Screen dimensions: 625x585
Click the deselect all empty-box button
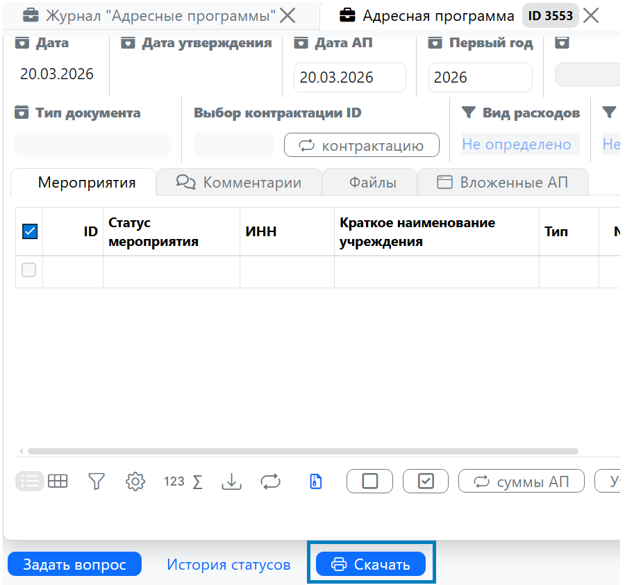click(369, 481)
